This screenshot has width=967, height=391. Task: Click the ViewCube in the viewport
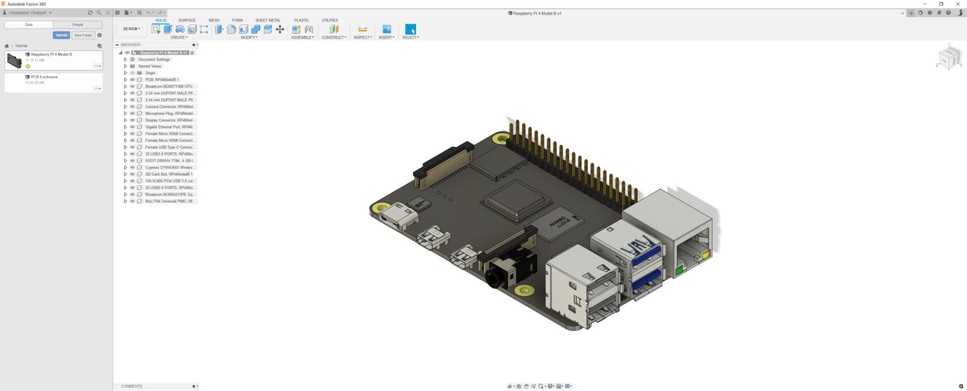pos(949,57)
